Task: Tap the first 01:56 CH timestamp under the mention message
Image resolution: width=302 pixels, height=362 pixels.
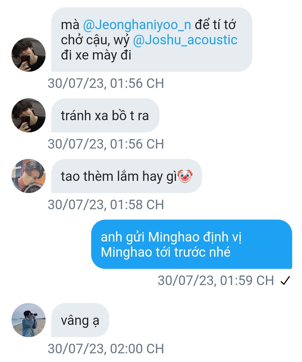Action: [106, 83]
